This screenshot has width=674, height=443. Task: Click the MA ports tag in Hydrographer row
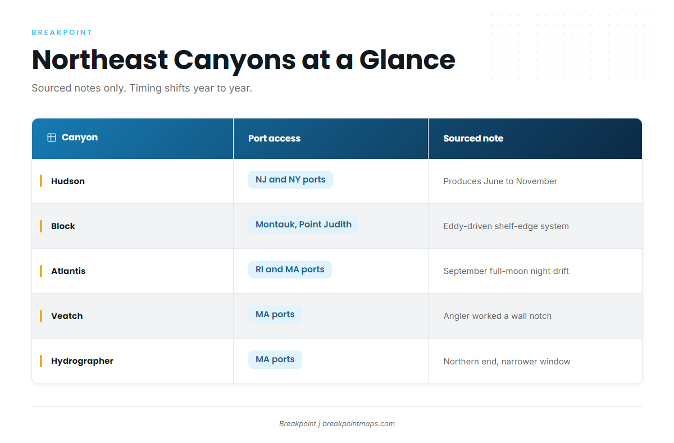[x=275, y=359]
